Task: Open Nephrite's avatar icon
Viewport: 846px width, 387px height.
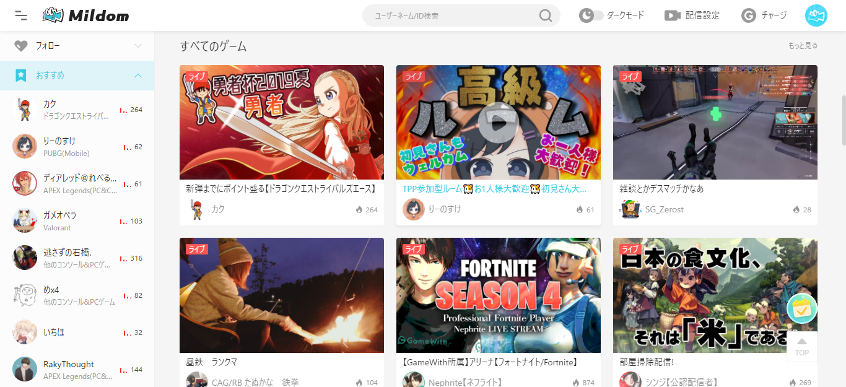Action: pos(413,381)
